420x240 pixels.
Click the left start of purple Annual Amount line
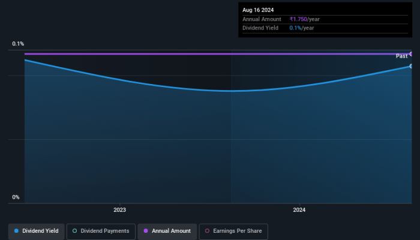tap(25, 54)
